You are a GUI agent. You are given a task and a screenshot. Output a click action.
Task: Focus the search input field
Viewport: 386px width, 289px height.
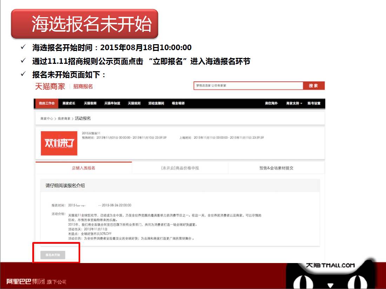(x=248, y=86)
